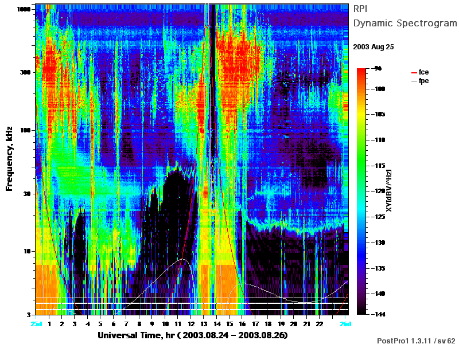The image size is (459, 344).
Task: Select the fpe legend label
Action: [x=423, y=81]
